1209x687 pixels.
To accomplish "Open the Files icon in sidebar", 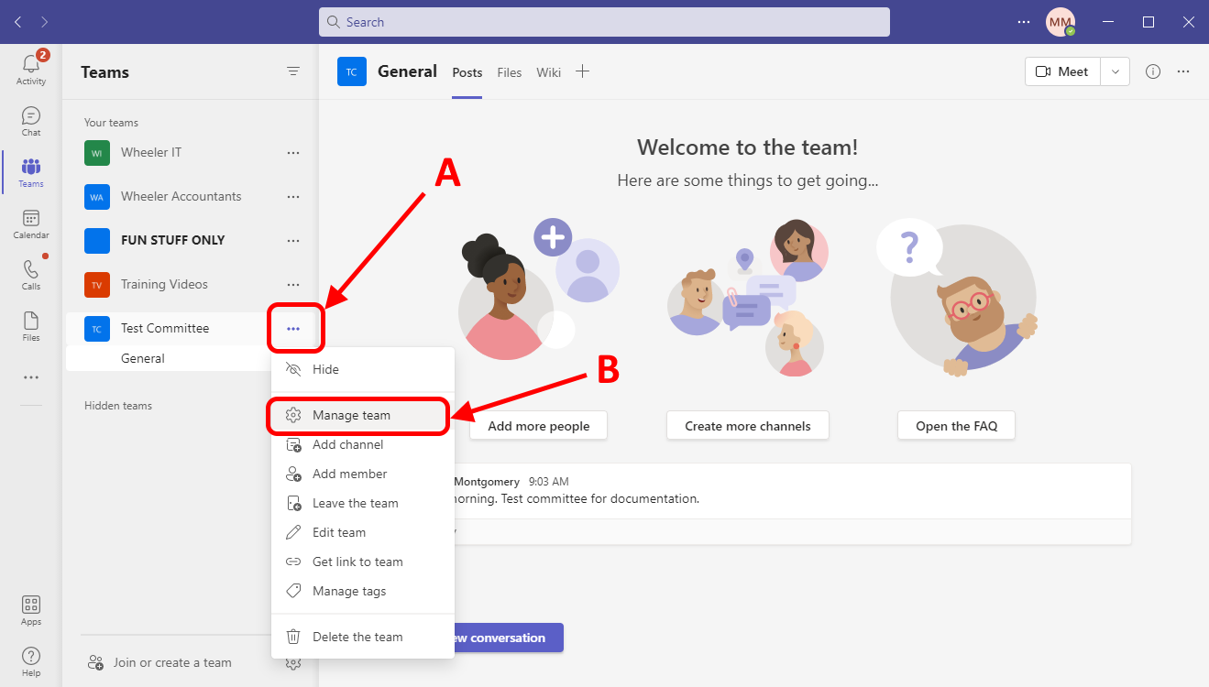I will click(31, 326).
